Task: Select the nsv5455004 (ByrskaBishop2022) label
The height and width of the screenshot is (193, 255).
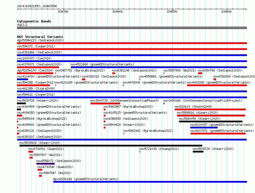Action: (x=42, y=119)
